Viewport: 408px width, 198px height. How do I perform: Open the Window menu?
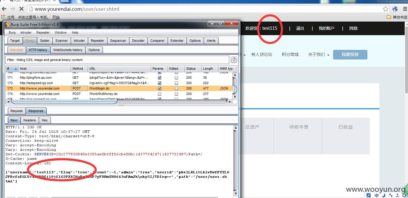(60, 32)
